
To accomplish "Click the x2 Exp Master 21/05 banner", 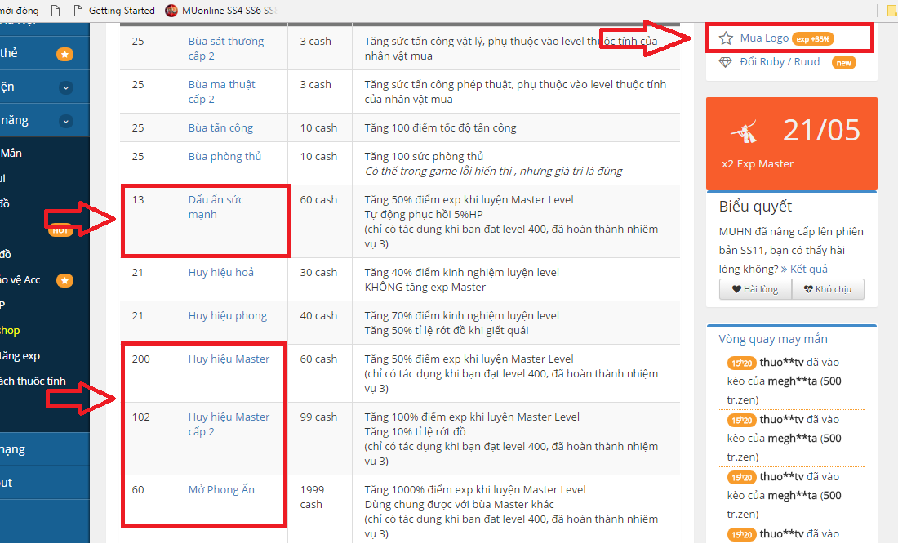I will [x=792, y=143].
